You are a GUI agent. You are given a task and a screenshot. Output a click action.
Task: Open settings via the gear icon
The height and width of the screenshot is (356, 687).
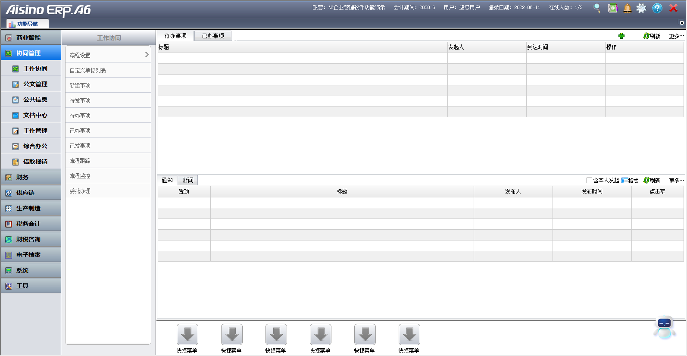(x=641, y=8)
